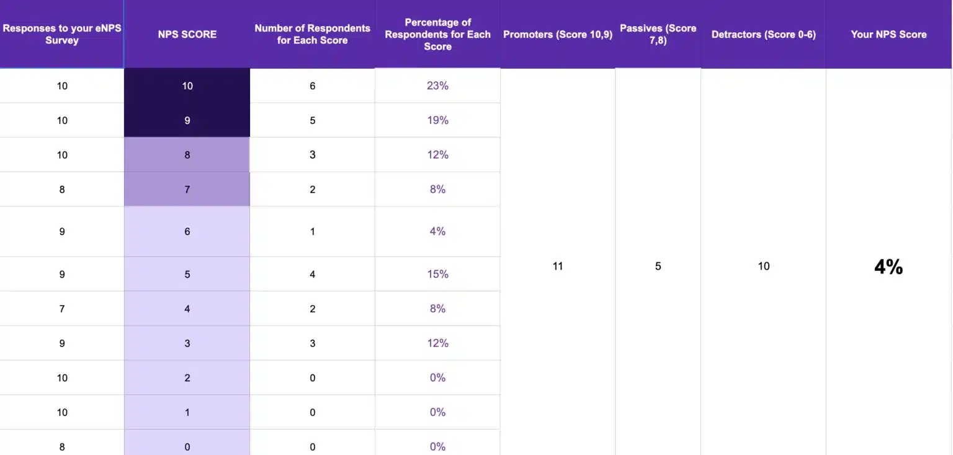Click the 23% percentage cell

click(437, 86)
